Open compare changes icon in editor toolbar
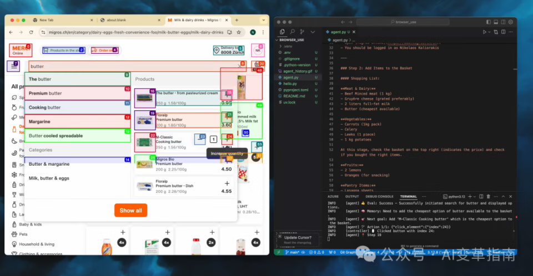The image size is (533, 276). click(496, 32)
